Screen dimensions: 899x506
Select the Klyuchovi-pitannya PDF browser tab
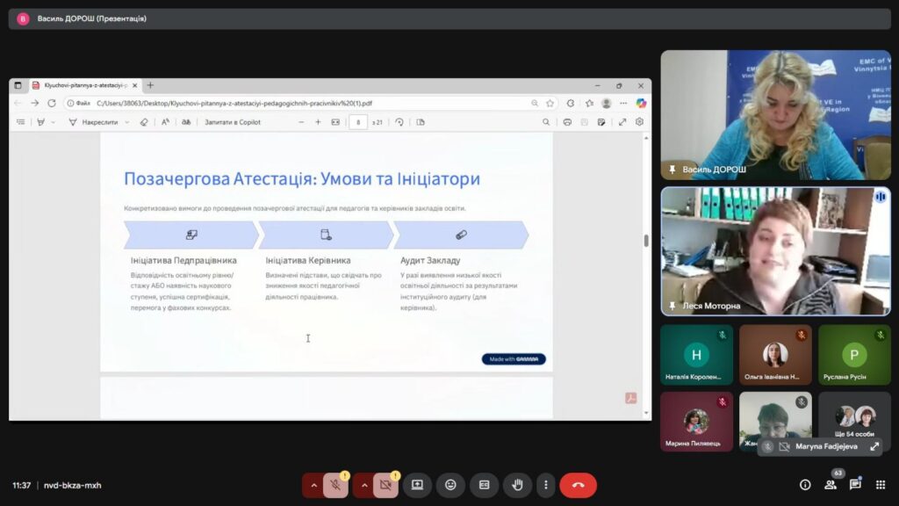point(81,86)
